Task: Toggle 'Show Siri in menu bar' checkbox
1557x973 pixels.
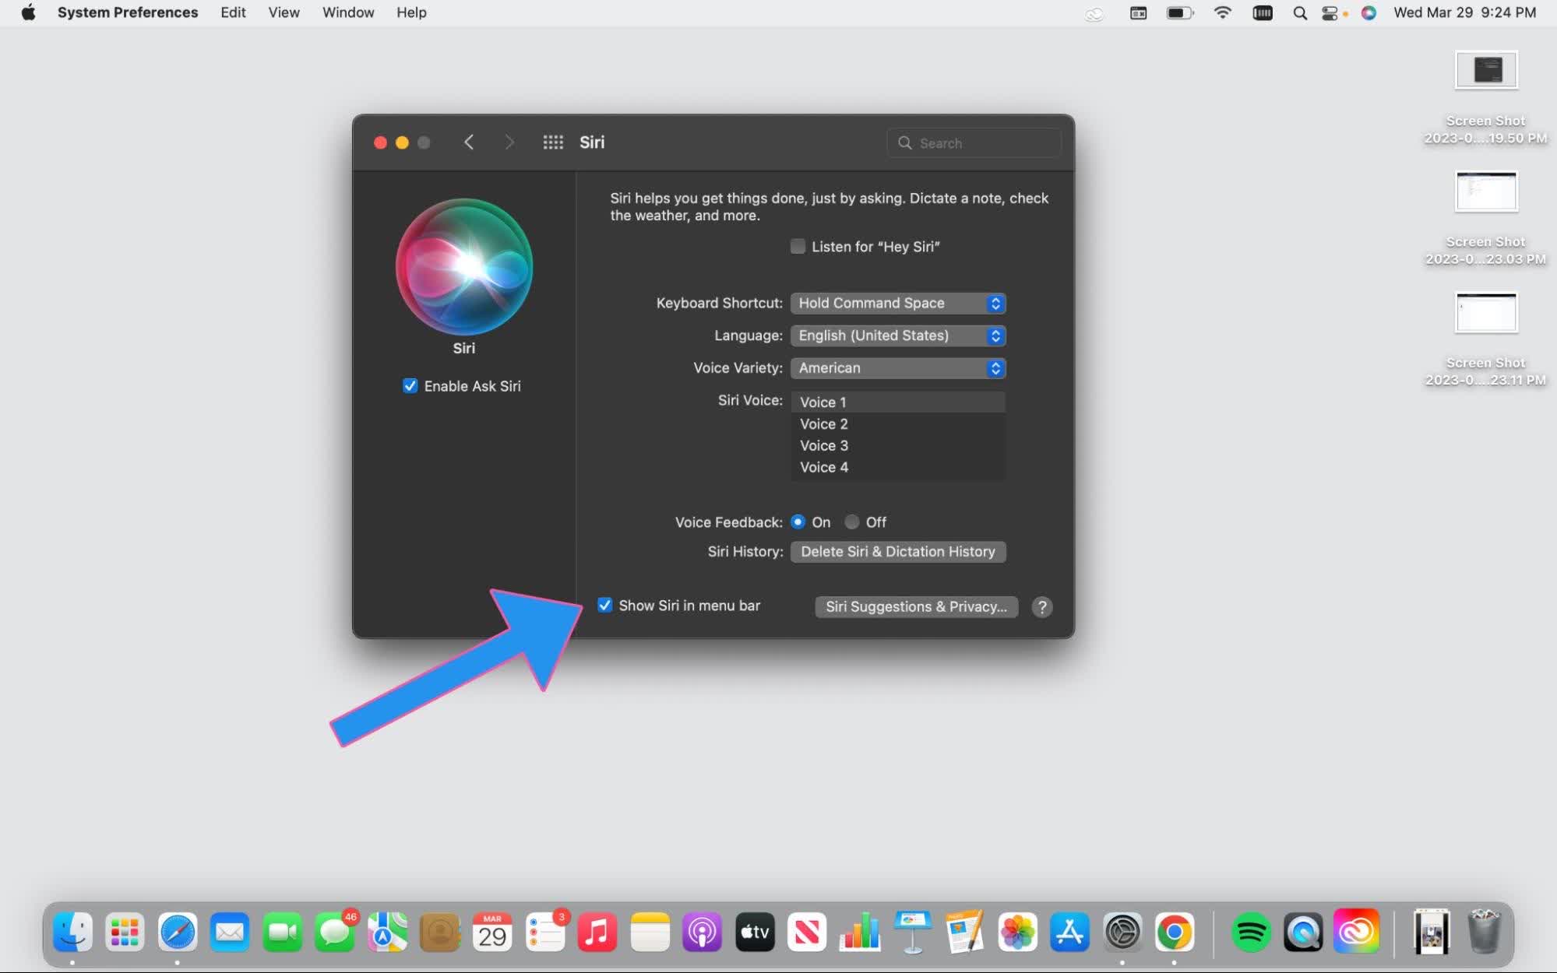Action: (x=606, y=606)
